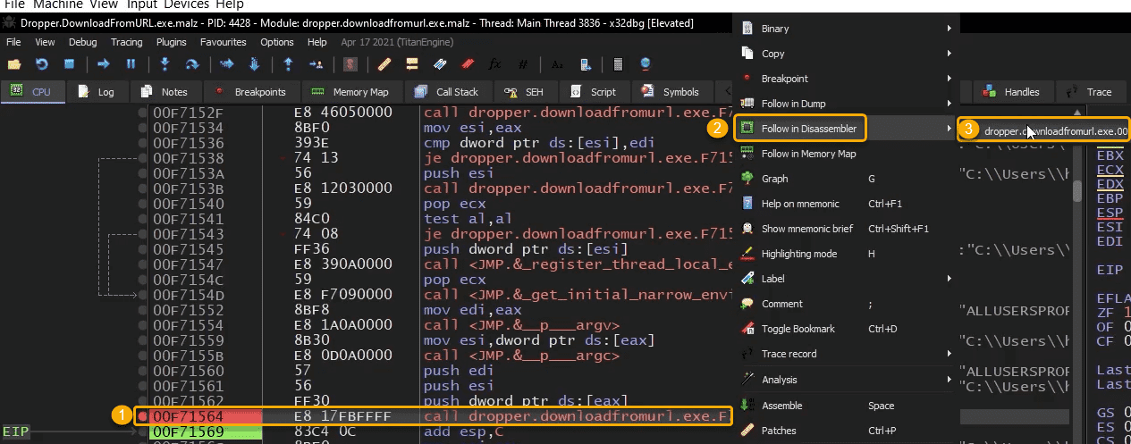Run the program with the arrow icon

[104, 64]
